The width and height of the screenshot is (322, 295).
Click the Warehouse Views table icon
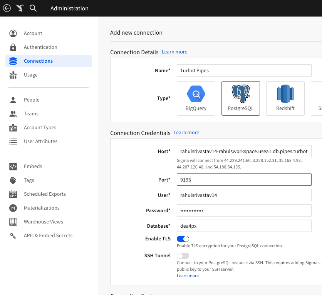click(13, 222)
